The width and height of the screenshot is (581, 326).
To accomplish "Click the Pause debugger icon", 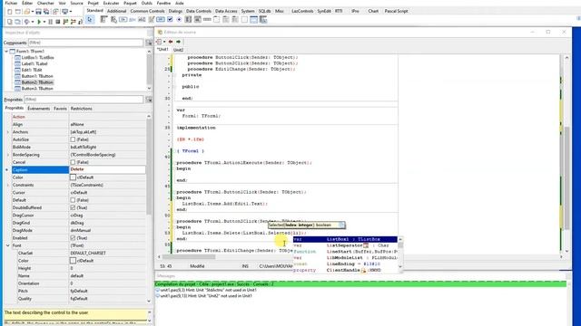I will pyautogui.click(x=51, y=22).
